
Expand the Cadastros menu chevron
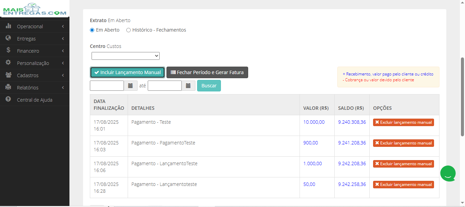(63, 75)
